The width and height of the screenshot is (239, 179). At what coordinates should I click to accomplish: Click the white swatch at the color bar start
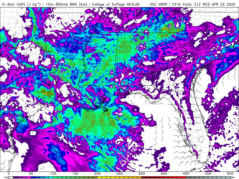coord(11,178)
